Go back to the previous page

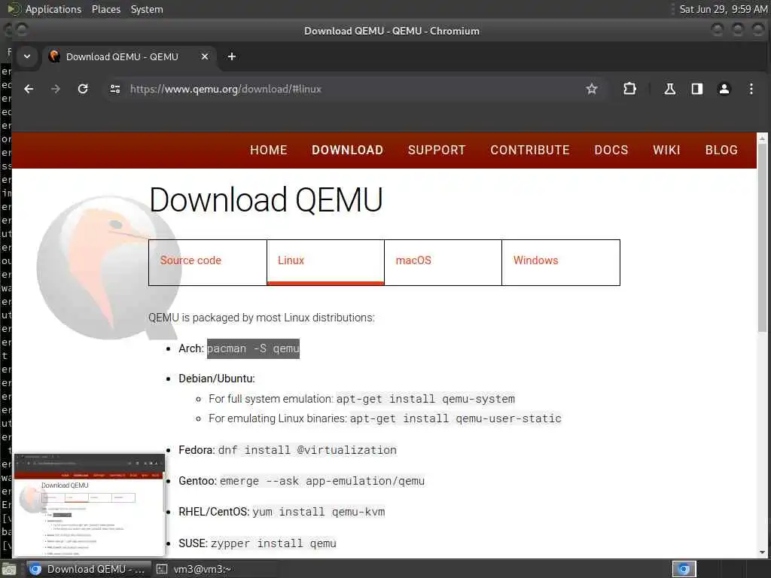29,89
